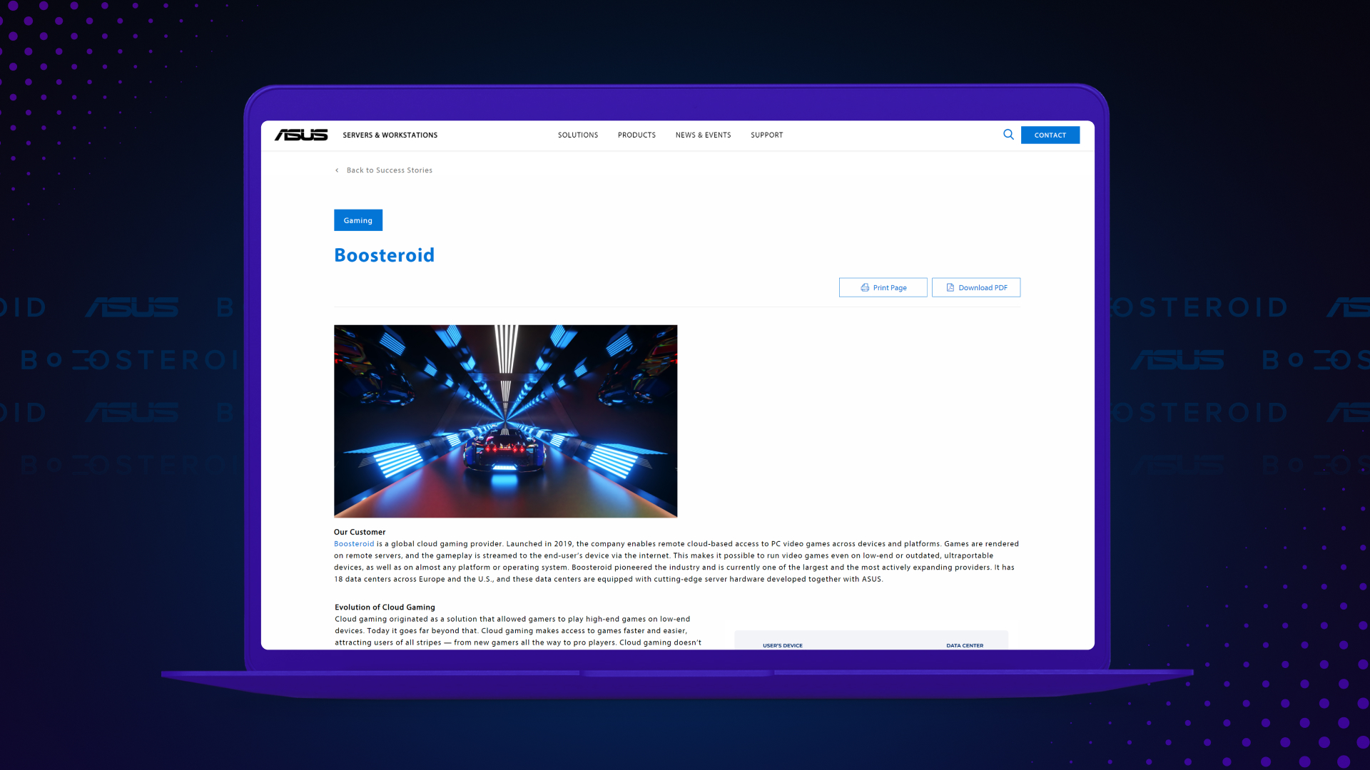Open the site search magnifier icon
Screen dimensions: 1370x770
pos(1008,135)
